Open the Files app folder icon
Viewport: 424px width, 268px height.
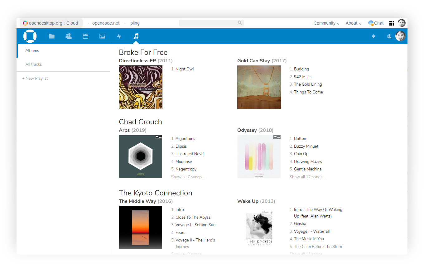coord(52,36)
